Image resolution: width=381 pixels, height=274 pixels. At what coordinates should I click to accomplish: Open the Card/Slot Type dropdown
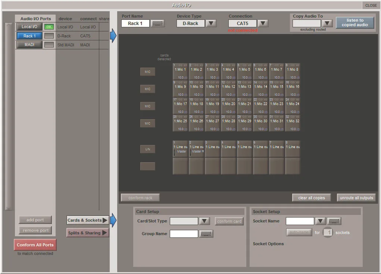tap(204, 221)
